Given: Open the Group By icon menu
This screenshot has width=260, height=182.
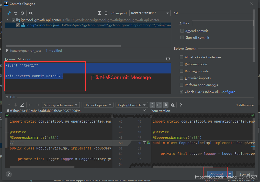Looking at the screenshot, I should (x=31, y=13).
